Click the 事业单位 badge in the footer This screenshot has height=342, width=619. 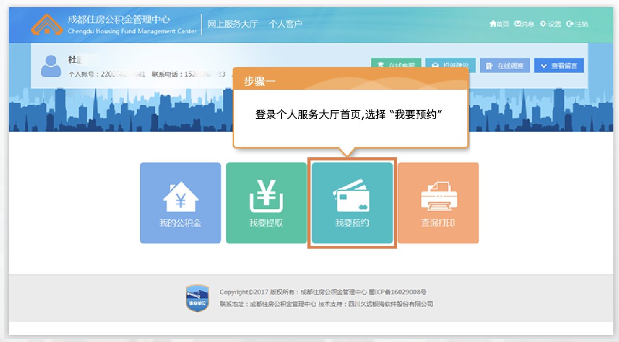pyautogui.click(x=197, y=298)
